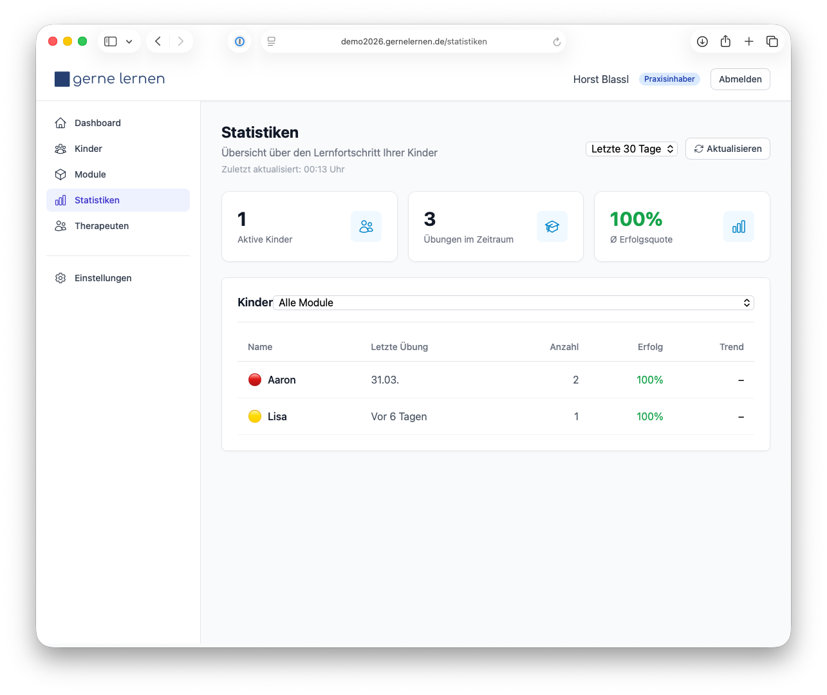Click the Erfolg column header

tap(650, 347)
